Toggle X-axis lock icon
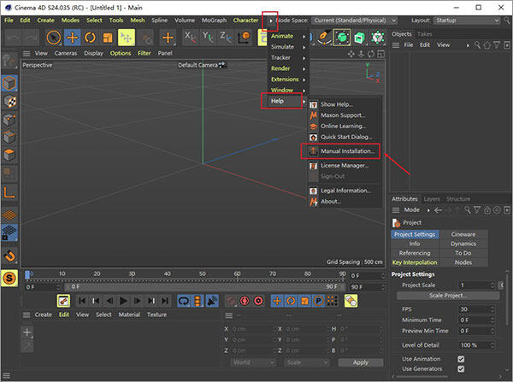 pyautogui.click(x=190, y=38)
